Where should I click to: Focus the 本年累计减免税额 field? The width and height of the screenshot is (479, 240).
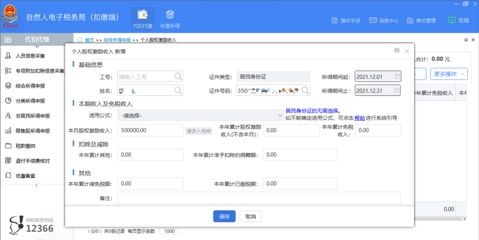tap(151, 184)
